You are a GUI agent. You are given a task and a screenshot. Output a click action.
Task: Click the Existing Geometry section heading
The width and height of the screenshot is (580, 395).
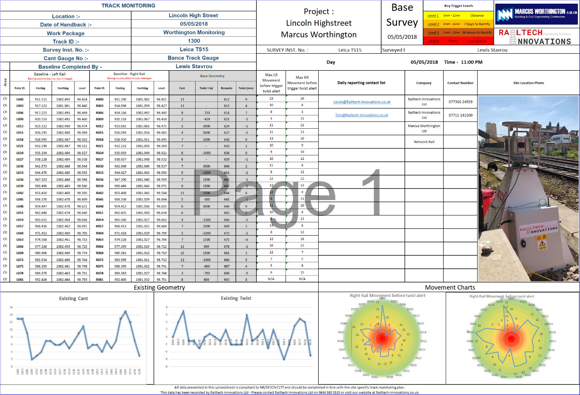(159, 287)
